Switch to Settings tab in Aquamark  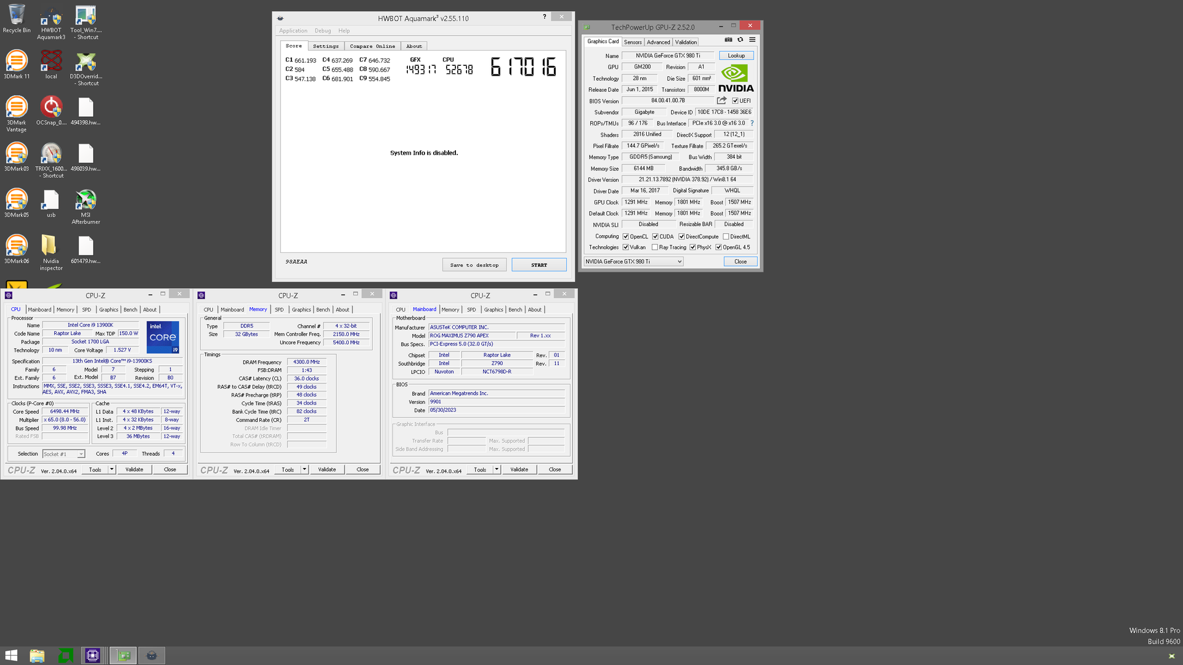click(x=325, y=46)
